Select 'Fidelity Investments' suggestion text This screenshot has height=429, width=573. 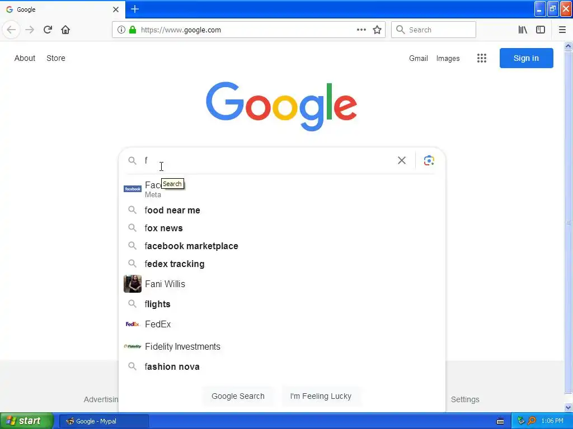182,346
